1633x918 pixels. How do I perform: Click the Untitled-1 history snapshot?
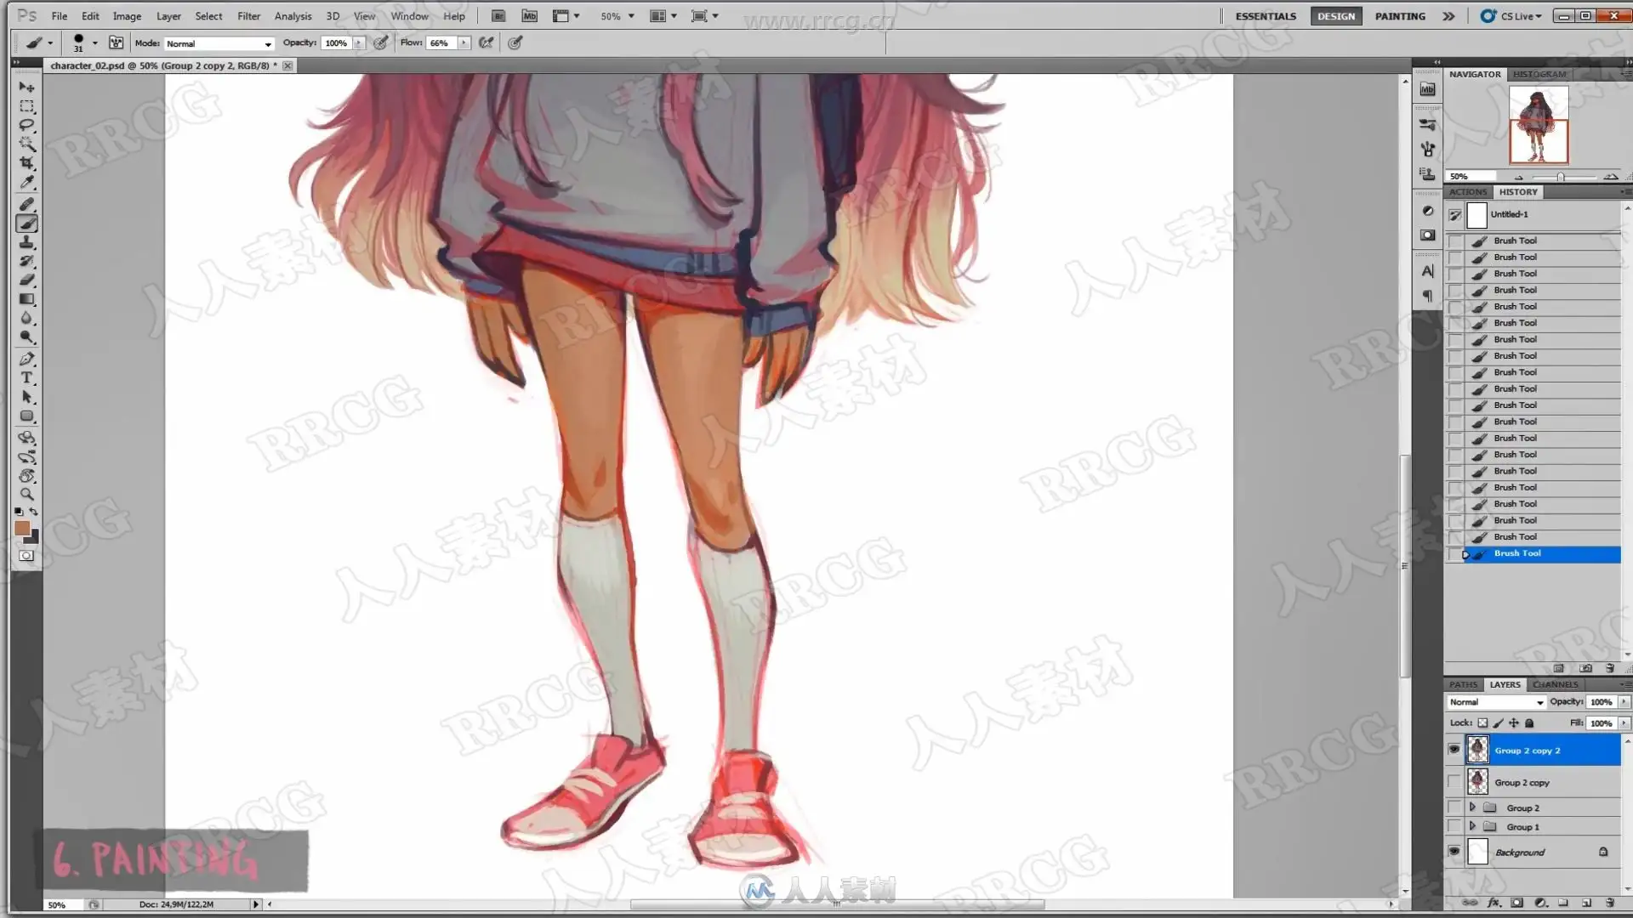[x=1509, y=214]
